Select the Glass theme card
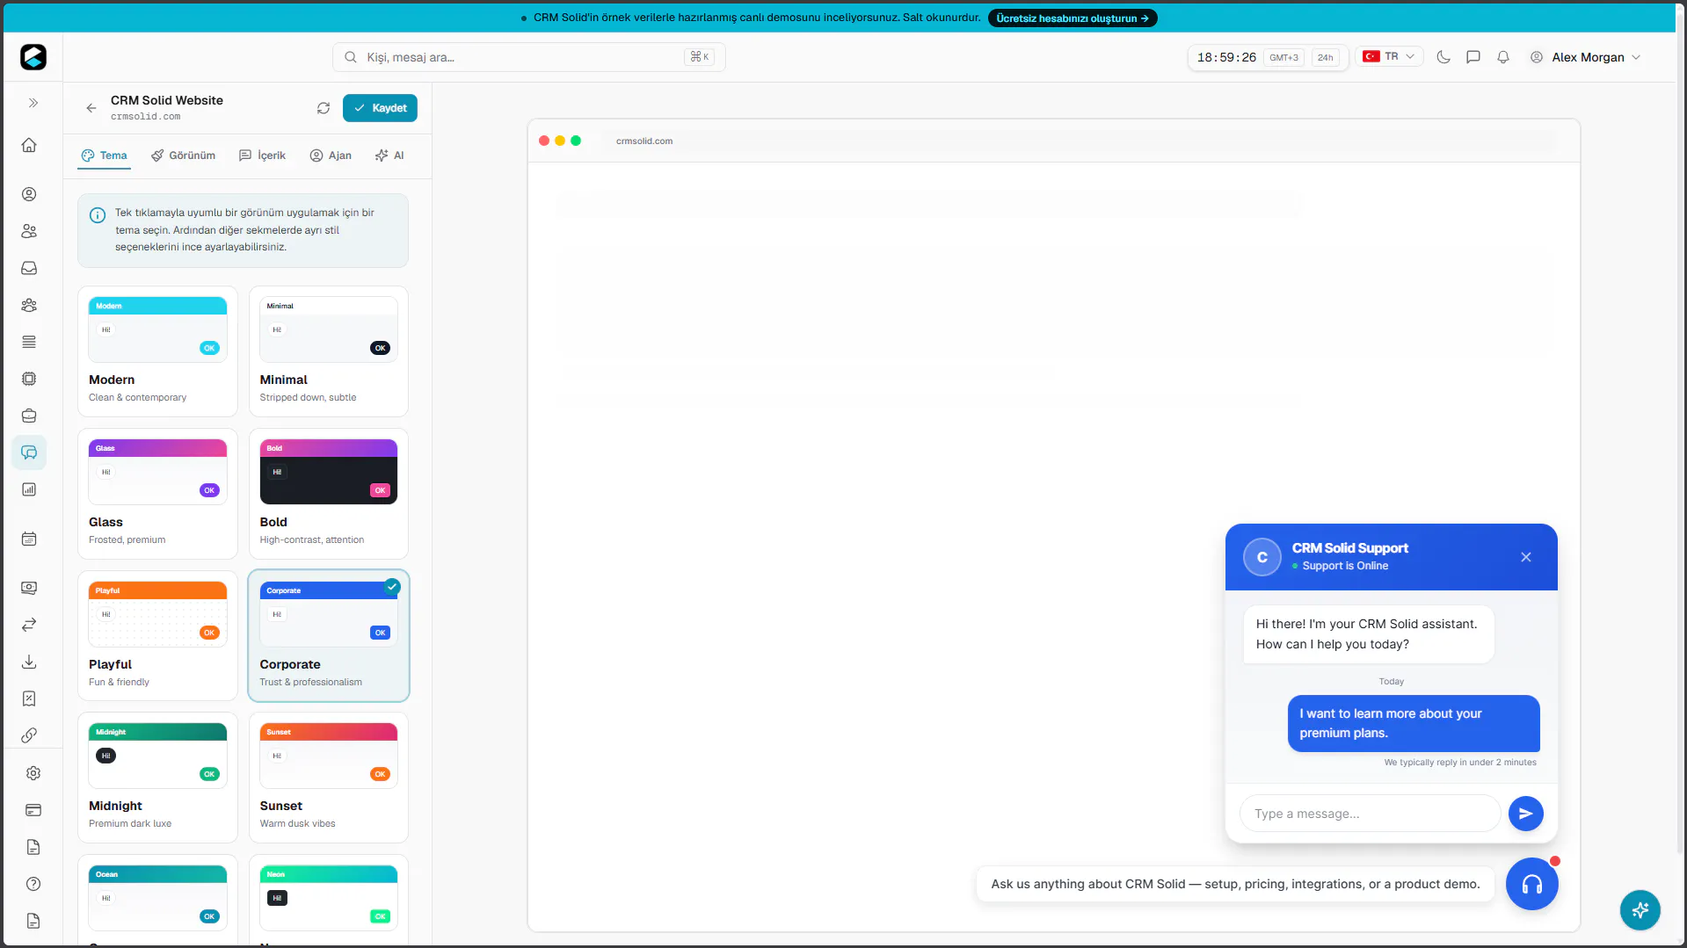 click(x=157, y=494)
